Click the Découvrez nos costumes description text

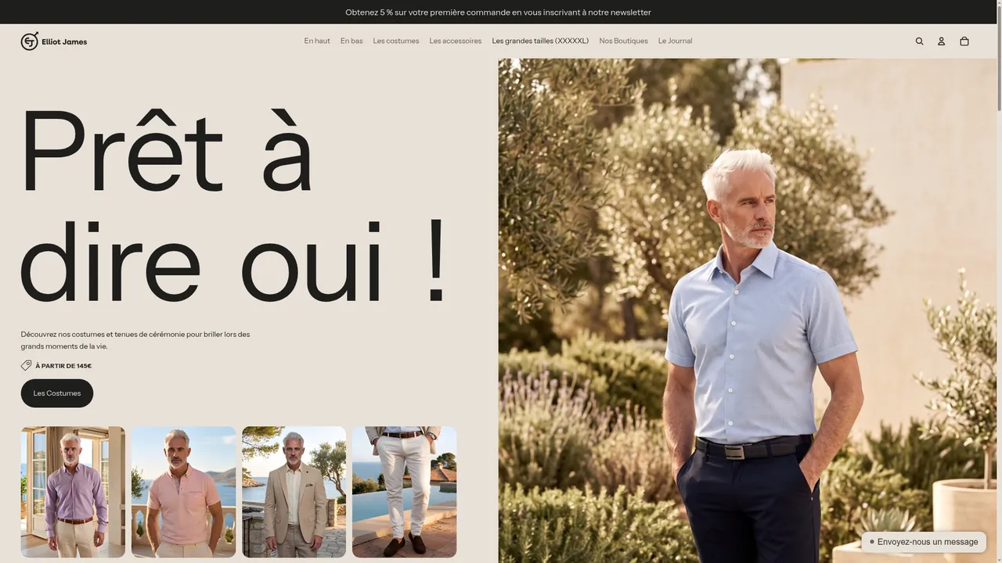pyautogui.click(x=135, y=340)
